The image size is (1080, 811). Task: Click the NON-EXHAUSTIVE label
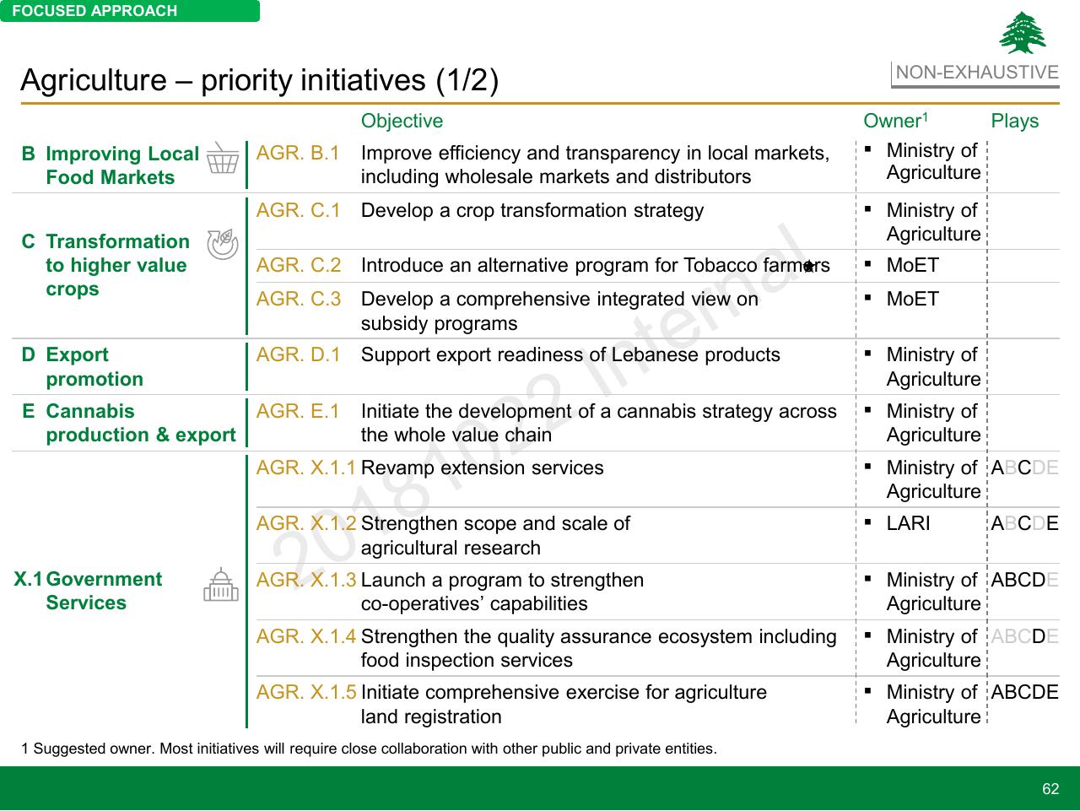[x=976, y=73]
